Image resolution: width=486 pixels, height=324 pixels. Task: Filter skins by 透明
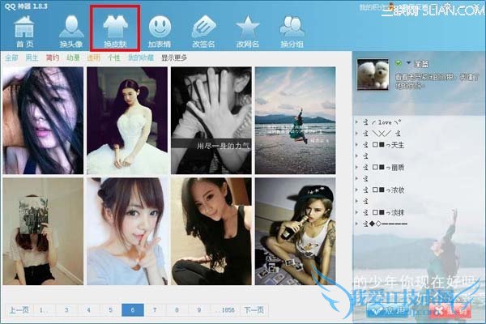[93, 58]
